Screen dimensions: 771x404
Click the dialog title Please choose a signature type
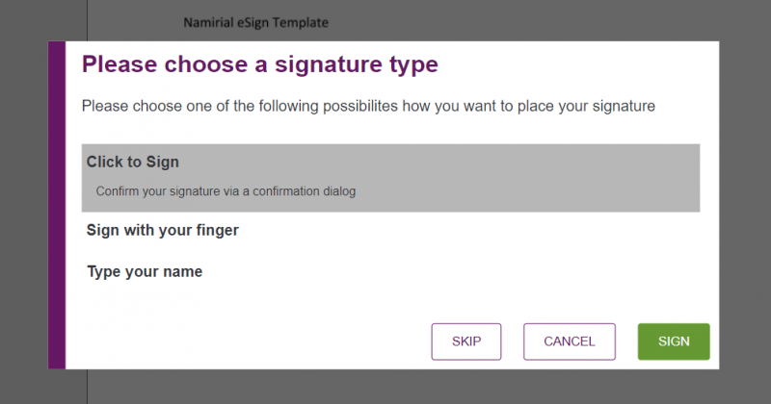click(x=259, y=65)
